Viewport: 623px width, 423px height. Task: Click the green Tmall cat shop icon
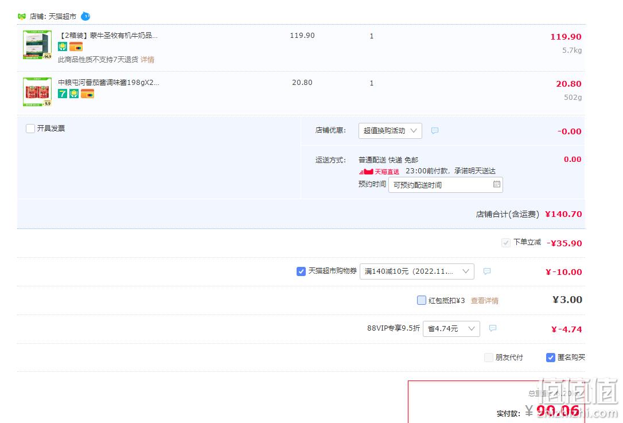(x=21, y=16)
